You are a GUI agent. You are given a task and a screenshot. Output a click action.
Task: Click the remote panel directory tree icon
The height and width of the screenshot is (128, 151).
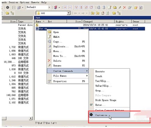[119, 13]
